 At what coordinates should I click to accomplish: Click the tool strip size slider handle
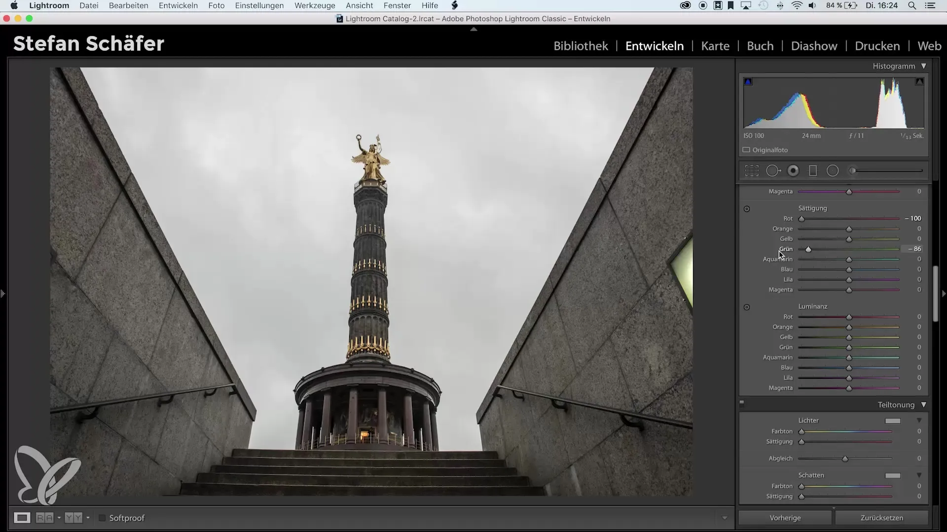pyautogui.click(x=852, y=171)
